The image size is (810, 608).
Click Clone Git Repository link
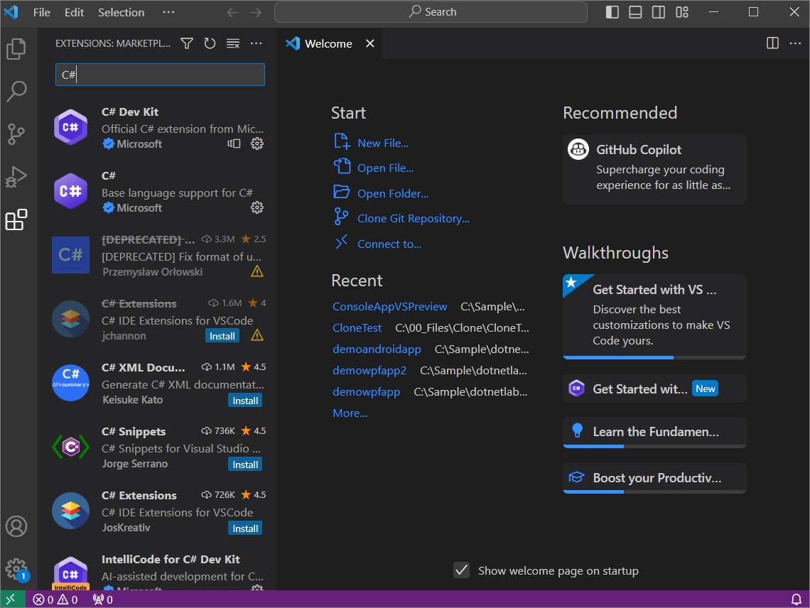tap(414, 219)
